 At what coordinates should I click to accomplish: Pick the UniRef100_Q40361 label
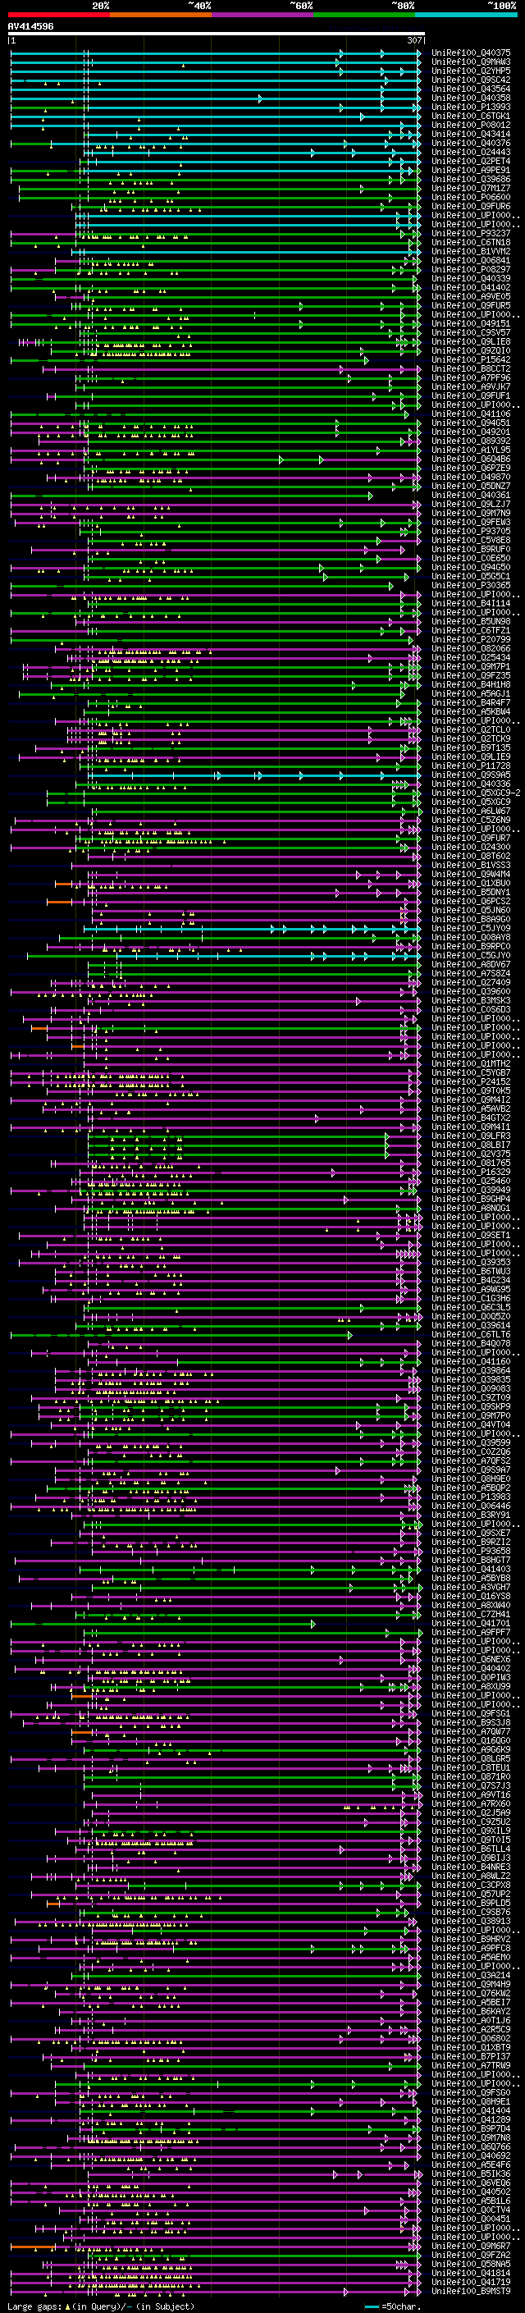471,495
